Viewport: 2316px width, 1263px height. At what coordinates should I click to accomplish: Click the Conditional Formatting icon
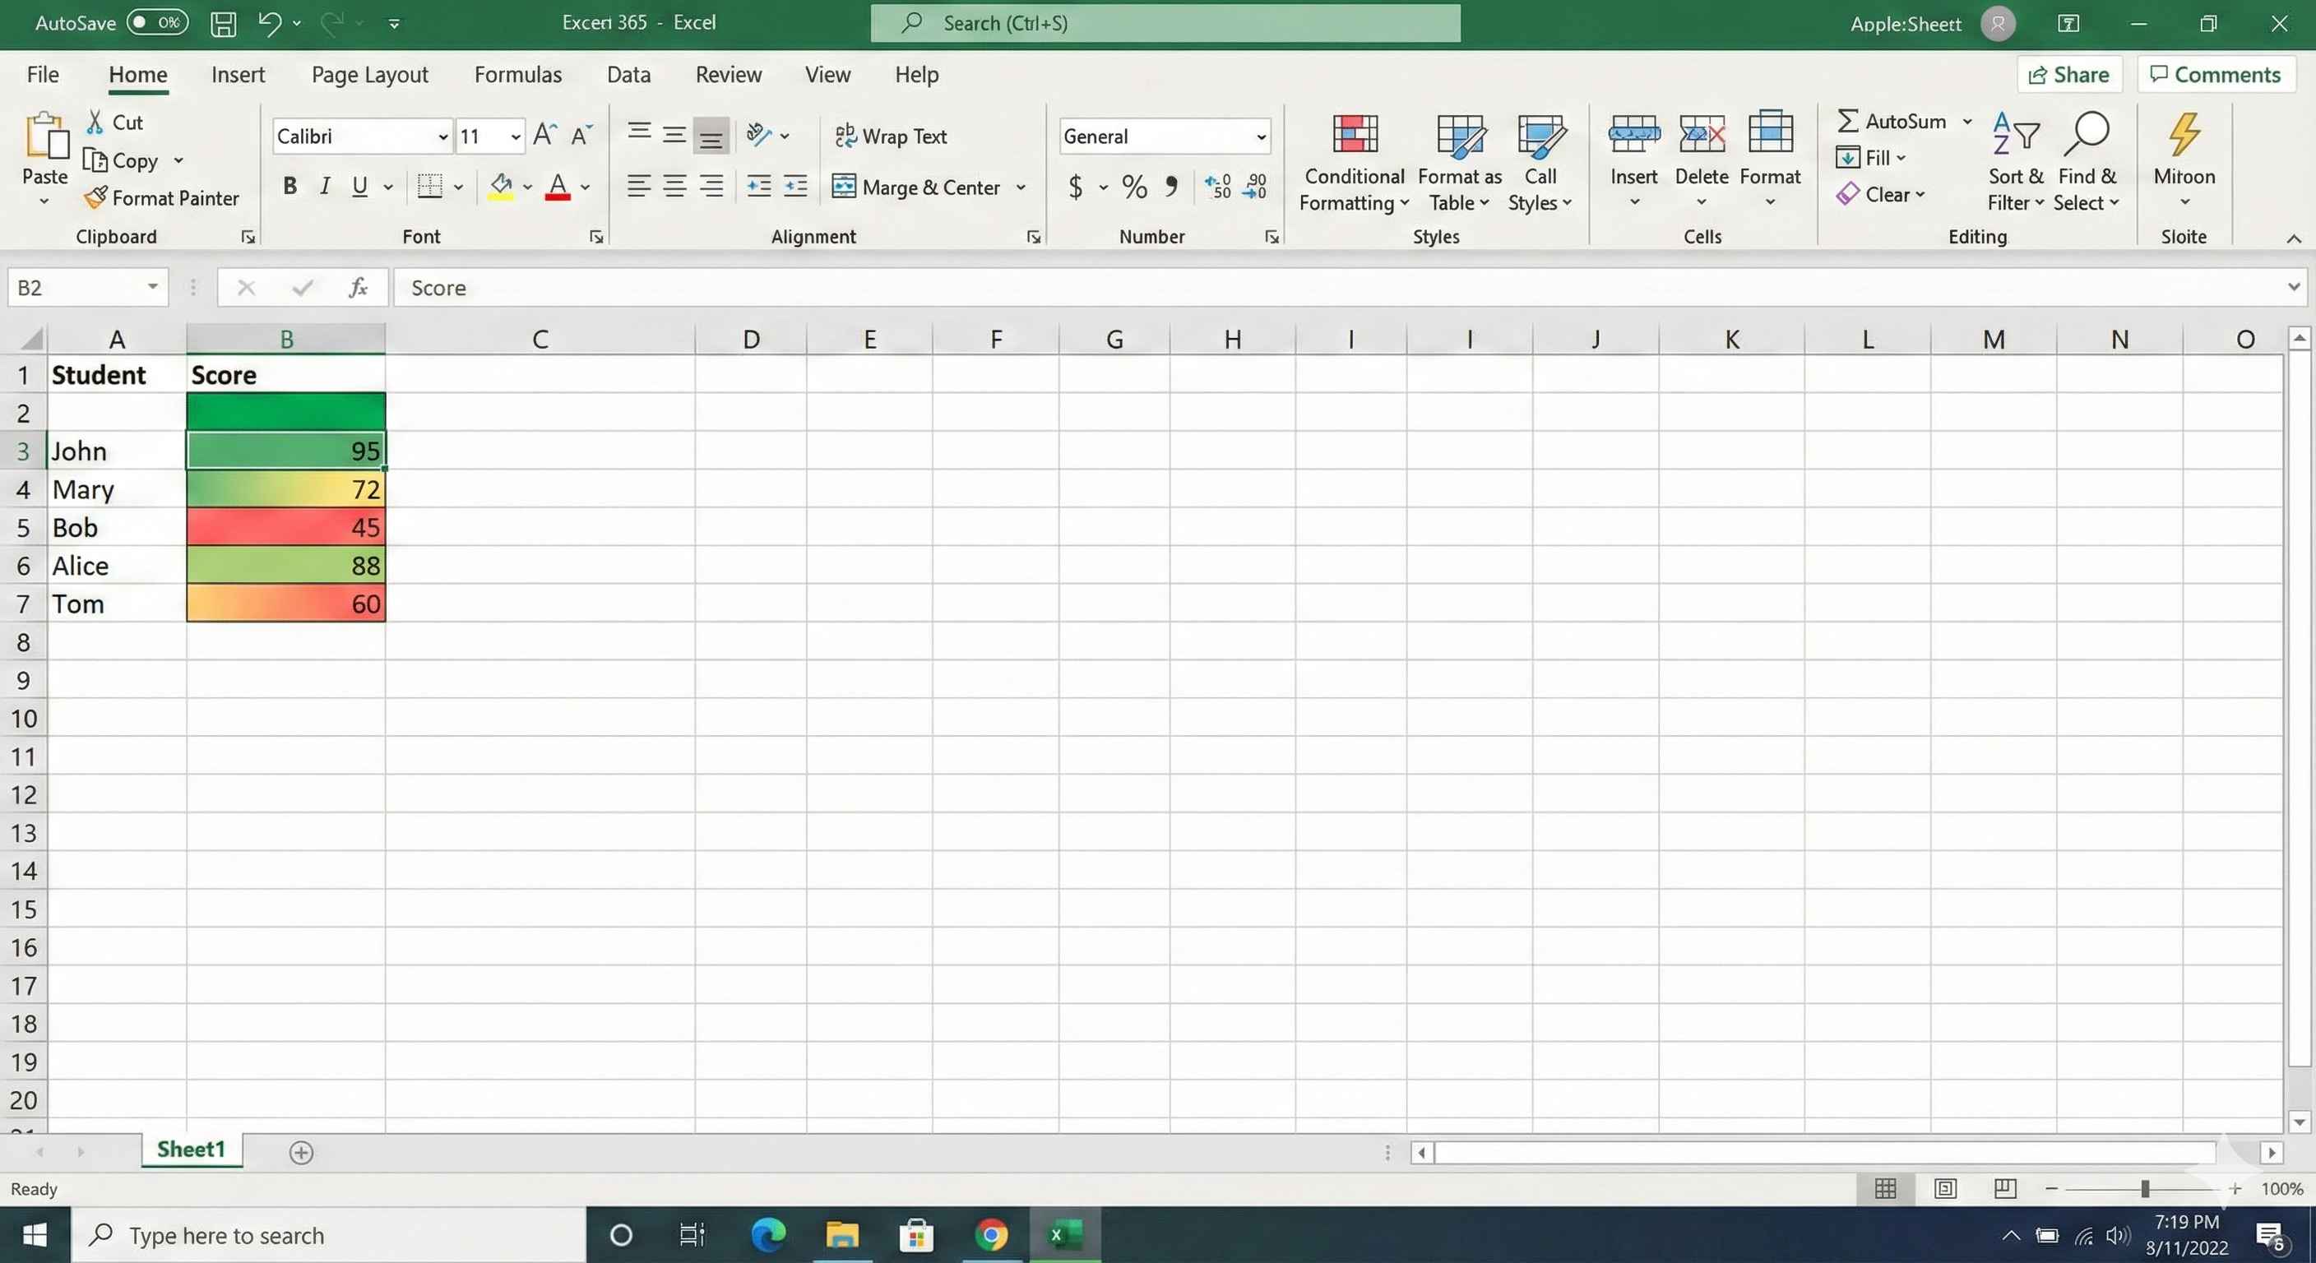(1354, 135)
